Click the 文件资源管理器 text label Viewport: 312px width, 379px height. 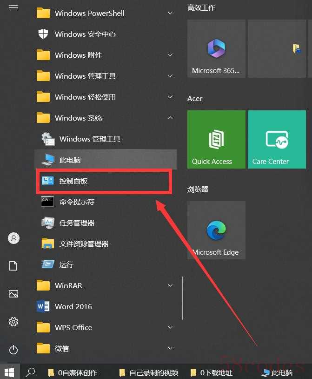(84, 244)
